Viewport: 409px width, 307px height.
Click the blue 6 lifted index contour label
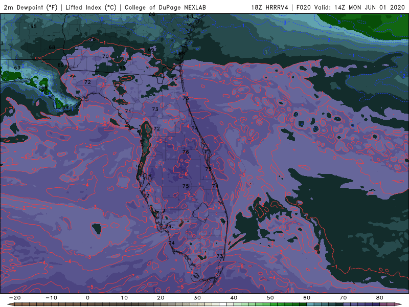point(401,16)
